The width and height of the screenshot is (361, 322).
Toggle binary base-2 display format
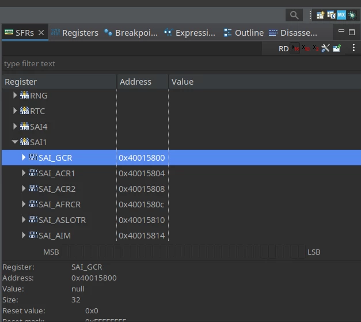pos(316,48)
